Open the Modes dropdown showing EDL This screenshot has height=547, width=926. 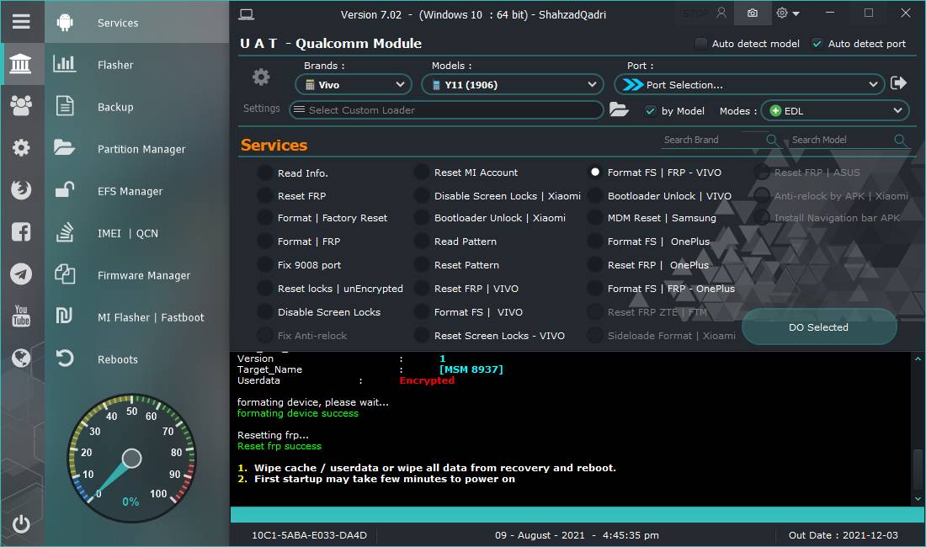point(835,110)
